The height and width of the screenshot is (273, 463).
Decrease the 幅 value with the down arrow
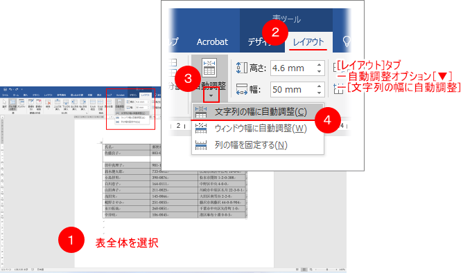point(320,93)
